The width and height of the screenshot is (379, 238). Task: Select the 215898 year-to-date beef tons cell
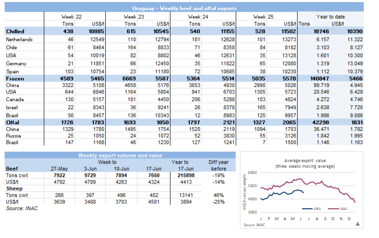coord(180,176)
